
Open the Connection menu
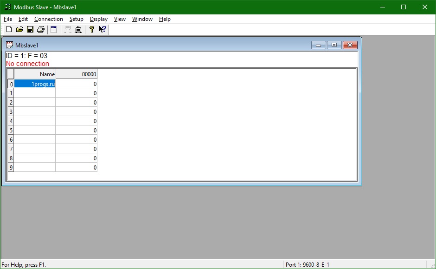[48, 19]
